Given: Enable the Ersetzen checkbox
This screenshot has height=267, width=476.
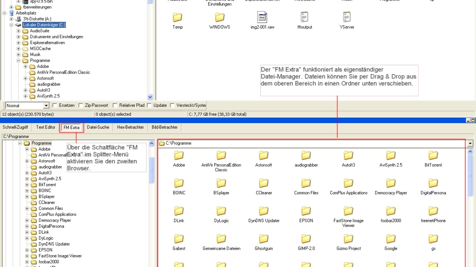Looking at the screenshot, I should pyautogui.click(x=54, y=105).
